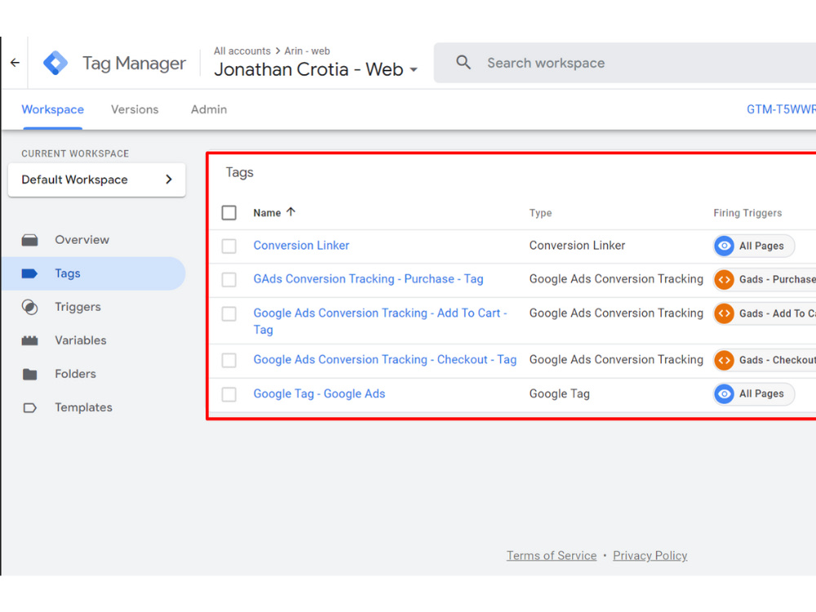
Task: Check the Checkout tag checkbox
Action: coord(229,360)
